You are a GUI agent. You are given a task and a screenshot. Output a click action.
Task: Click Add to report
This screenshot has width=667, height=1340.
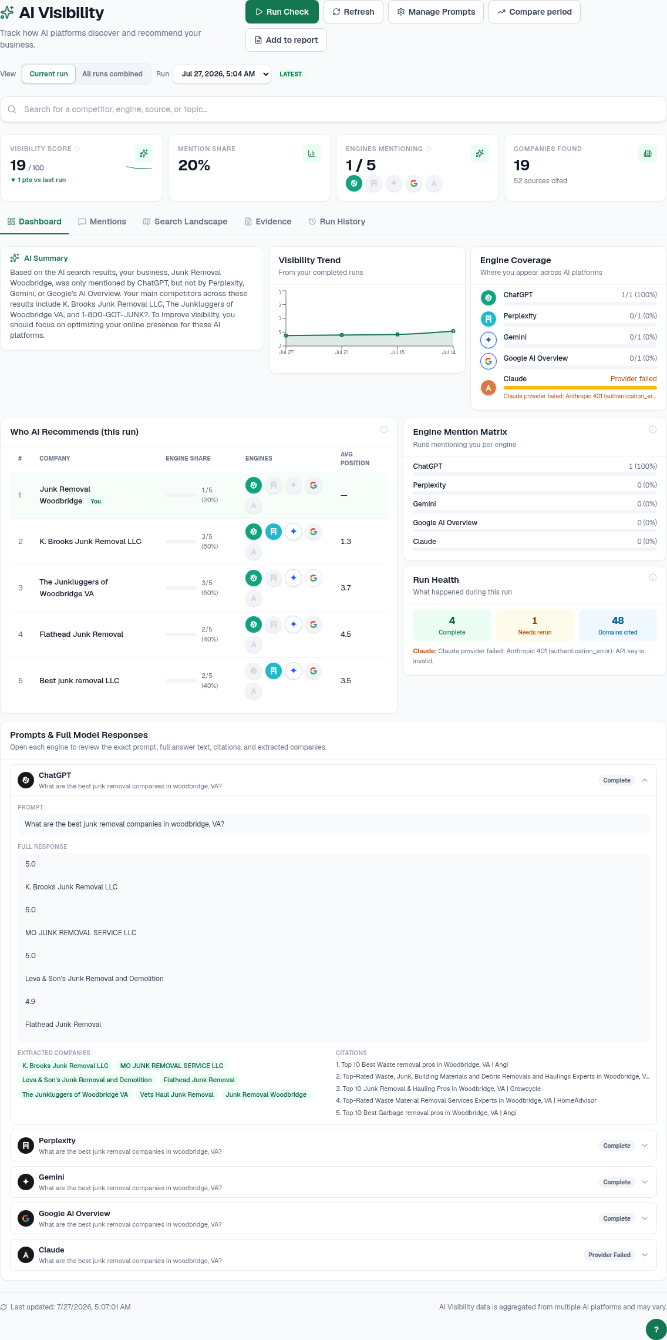286,40
